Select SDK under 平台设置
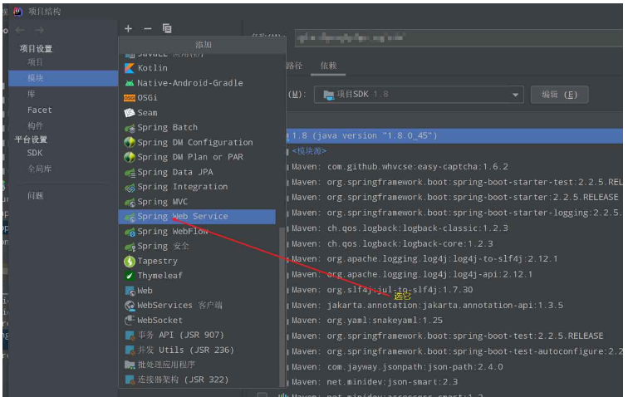The image size is (628, 397). 34,153
